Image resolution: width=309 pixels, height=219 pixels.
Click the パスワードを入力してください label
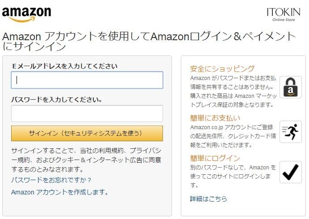[x=57, y=100]
